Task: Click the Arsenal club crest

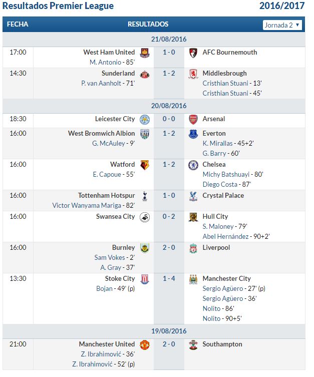Action: pos(193,119)
